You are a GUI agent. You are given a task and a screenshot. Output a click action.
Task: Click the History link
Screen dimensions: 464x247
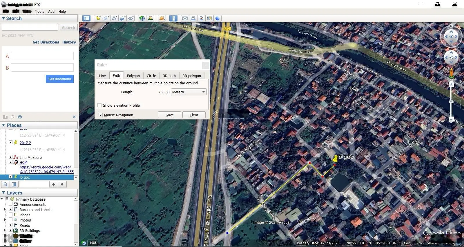69,42
